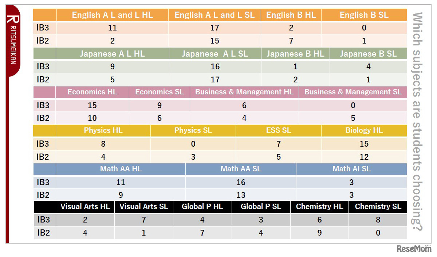
Task: Click the IB3 label in the English row
Action: click(43, 28)
